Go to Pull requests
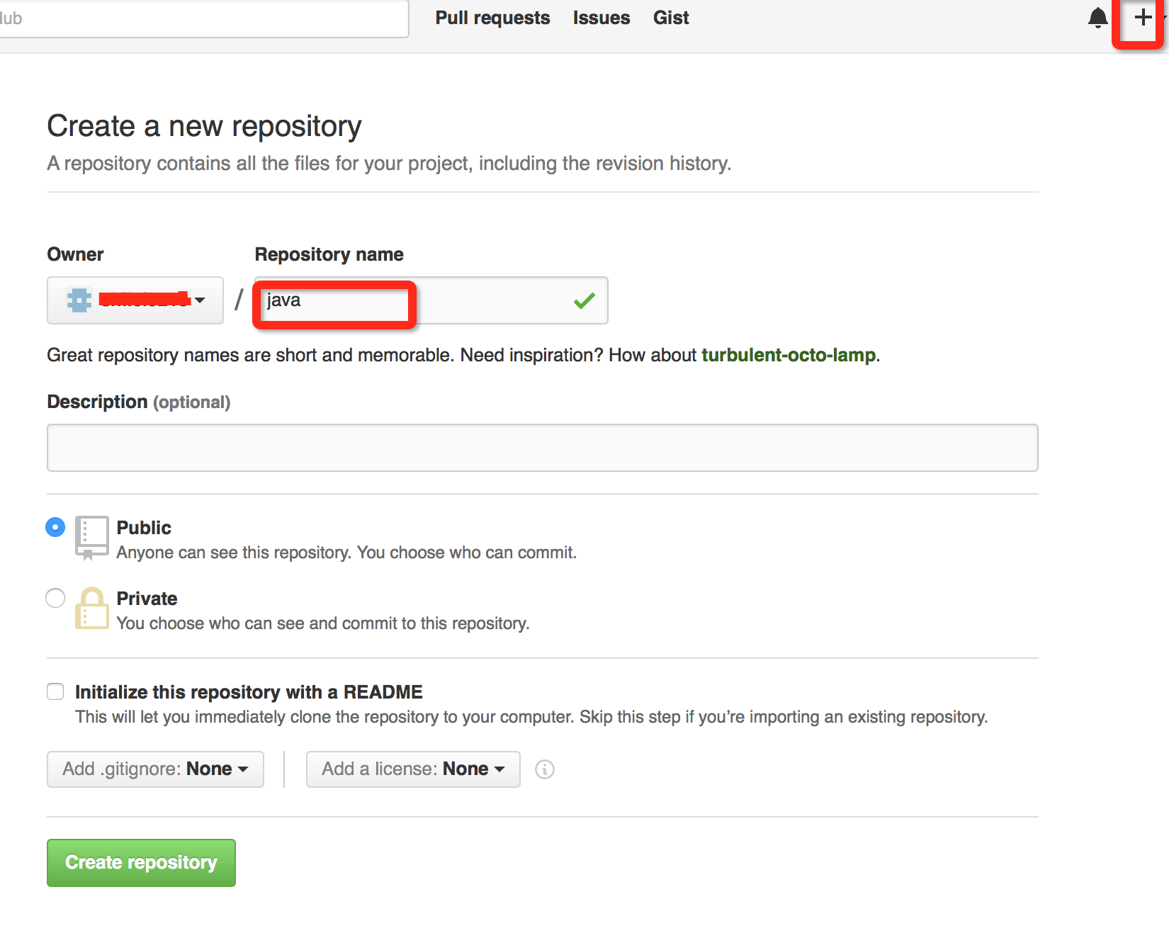The image size is (1169, 938). pos(492,18)
